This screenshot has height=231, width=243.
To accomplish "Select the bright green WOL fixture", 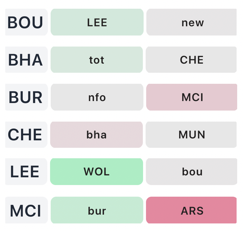I will (x=96, y=172).
